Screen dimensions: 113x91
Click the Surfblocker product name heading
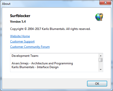tap(20, 16)
